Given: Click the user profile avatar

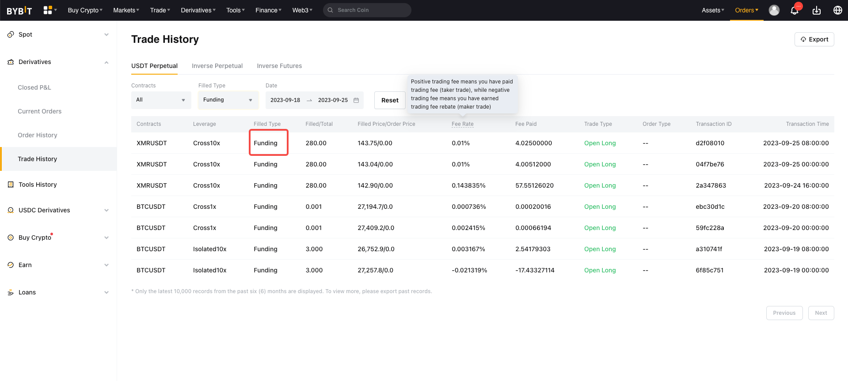Looking at the screenshot, I should 774,10.
